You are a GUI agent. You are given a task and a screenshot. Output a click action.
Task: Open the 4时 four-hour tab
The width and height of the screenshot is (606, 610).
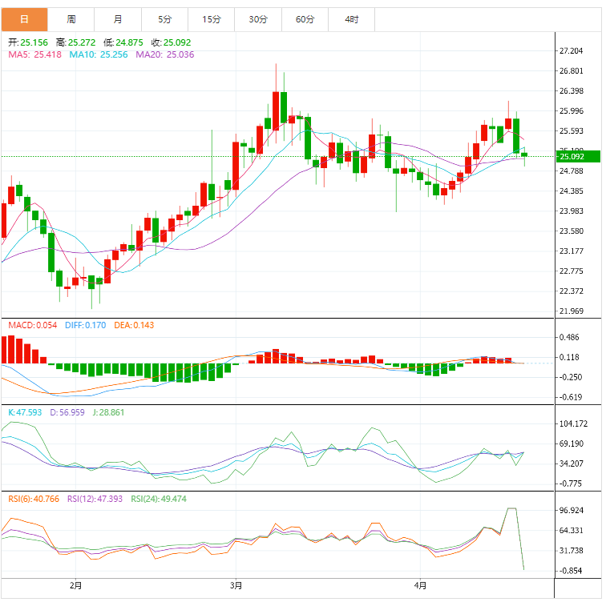click(x=352, y=19)
